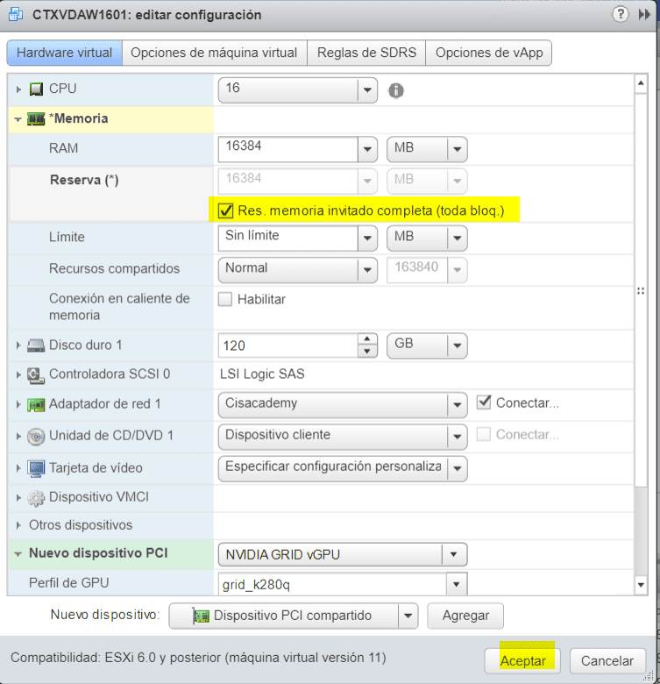
Task: Expand the Unidad de CD/DVD 1 section
Action: [x=18, y=436]
